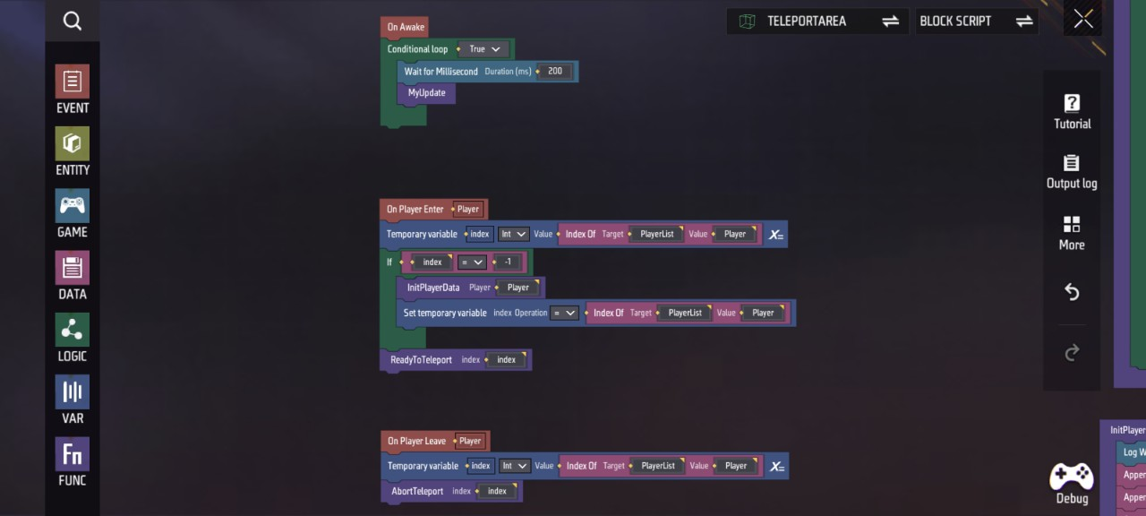Open the More menu
The width and height of the screenshot is (1146, 516).
(x=1072, y=232)
